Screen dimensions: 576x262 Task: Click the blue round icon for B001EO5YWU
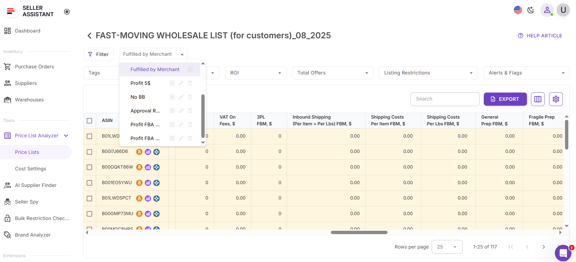point(156,183)
